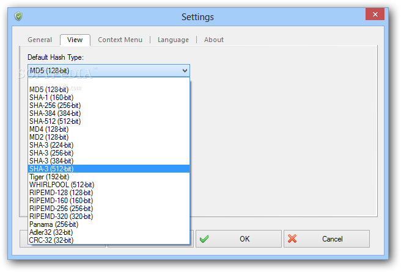
Task: Select SHA-512 (512-bit) option
Action: [x=109, y=121]
